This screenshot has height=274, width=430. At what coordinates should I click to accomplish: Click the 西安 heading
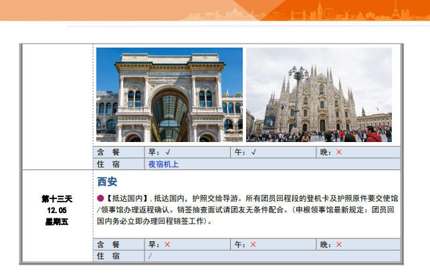coord(107,182)
